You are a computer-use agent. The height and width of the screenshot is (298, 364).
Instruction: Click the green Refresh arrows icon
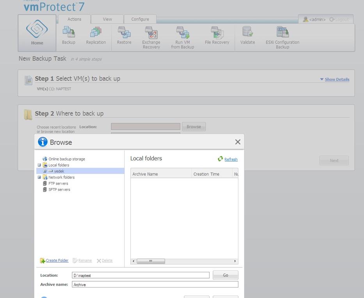(220, 159)
